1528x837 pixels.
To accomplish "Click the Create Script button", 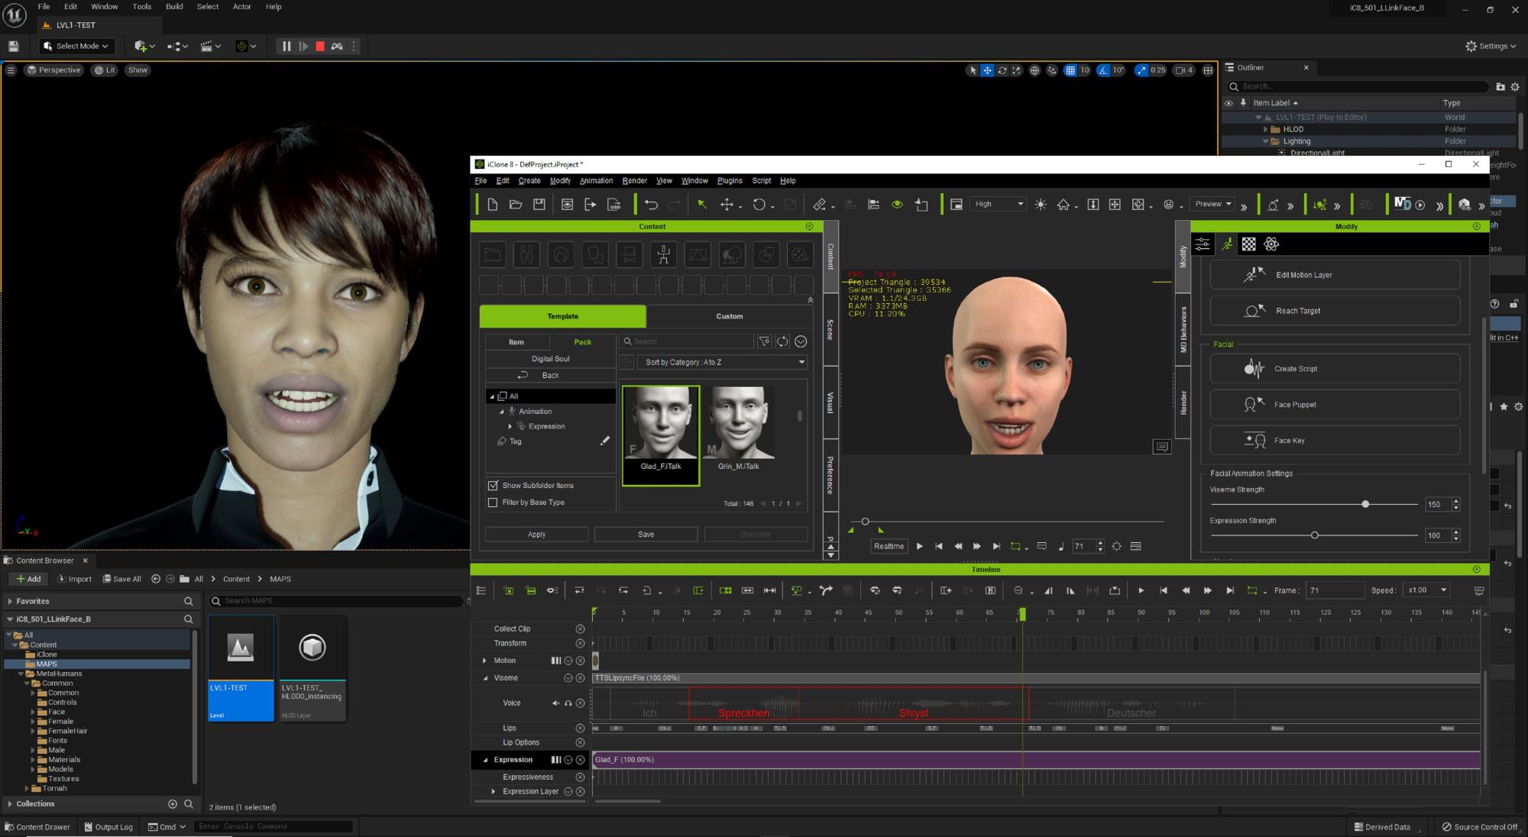I will pyautogui.click(x=1335, y=369).
